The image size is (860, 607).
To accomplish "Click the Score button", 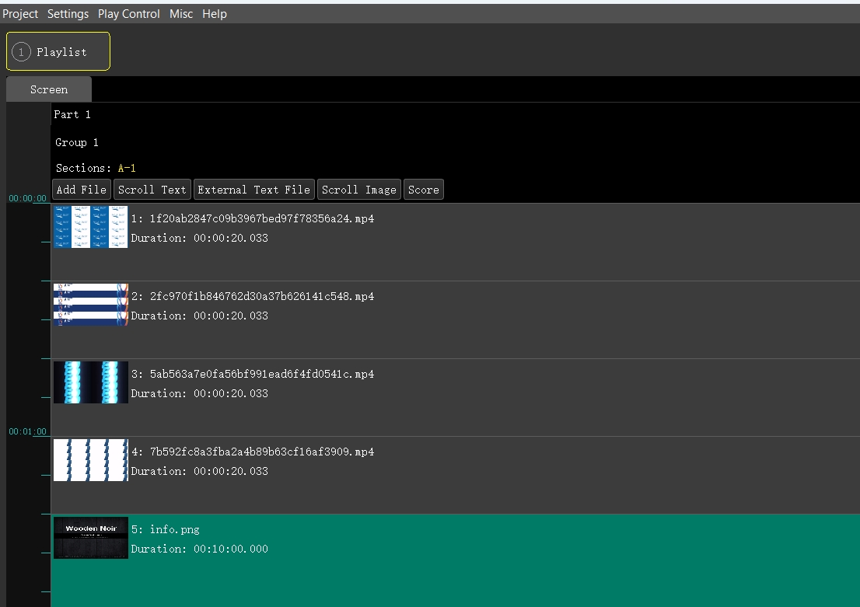I will (424, 190).
